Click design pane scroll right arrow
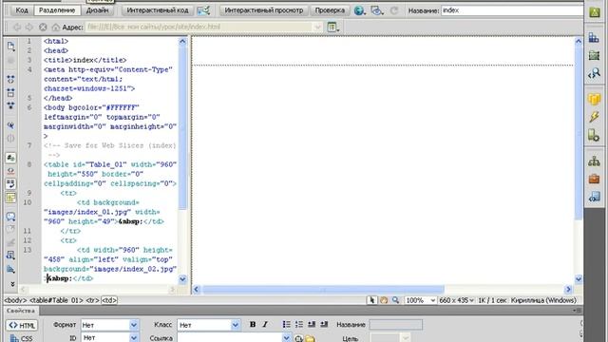The width and height of the screenshot is (608, 342). click(568, 289)
